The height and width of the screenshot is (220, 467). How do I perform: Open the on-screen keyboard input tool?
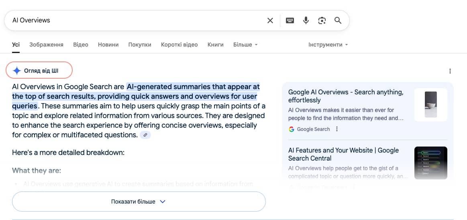(x=290, y=20)
